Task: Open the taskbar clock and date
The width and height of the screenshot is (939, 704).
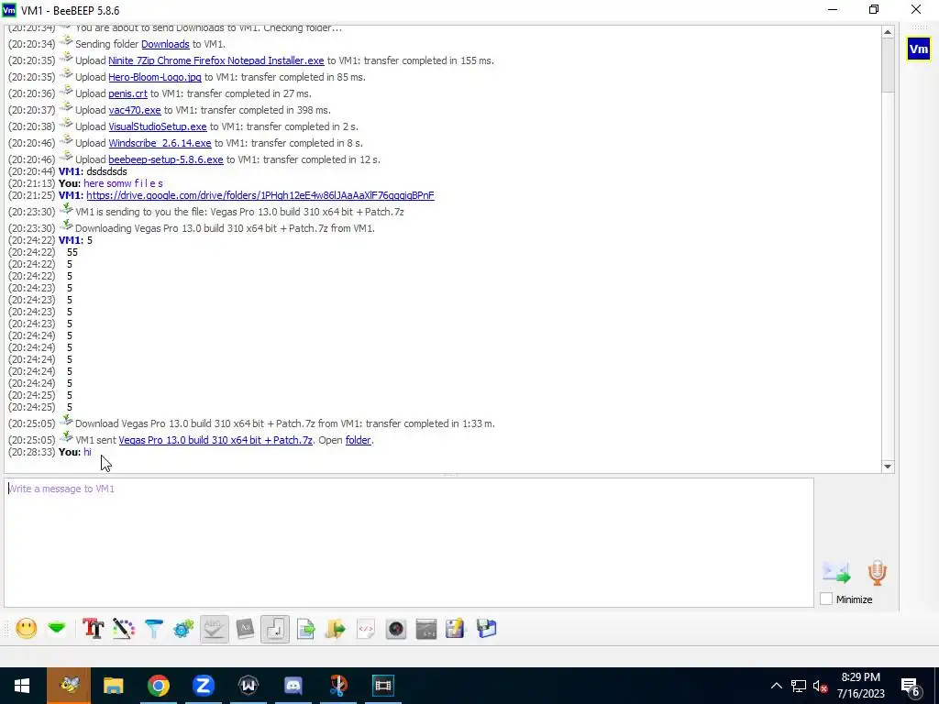Action: (860, 686)
